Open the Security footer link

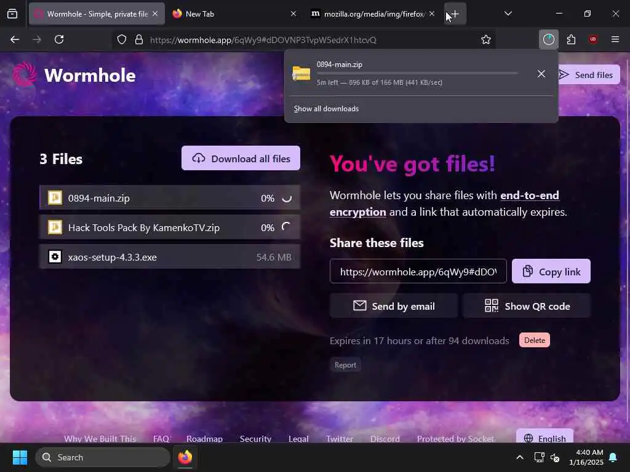(x=255, y=438)
